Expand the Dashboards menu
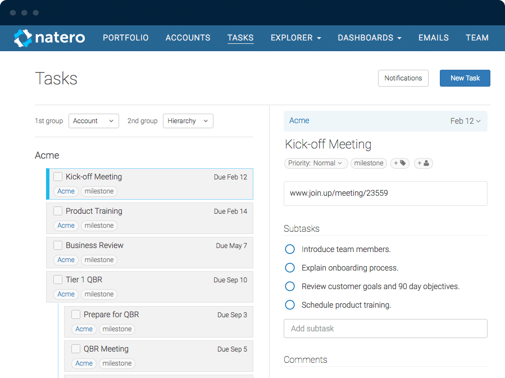505x378 pixels. pyautogui.click(x=370, y=38)
